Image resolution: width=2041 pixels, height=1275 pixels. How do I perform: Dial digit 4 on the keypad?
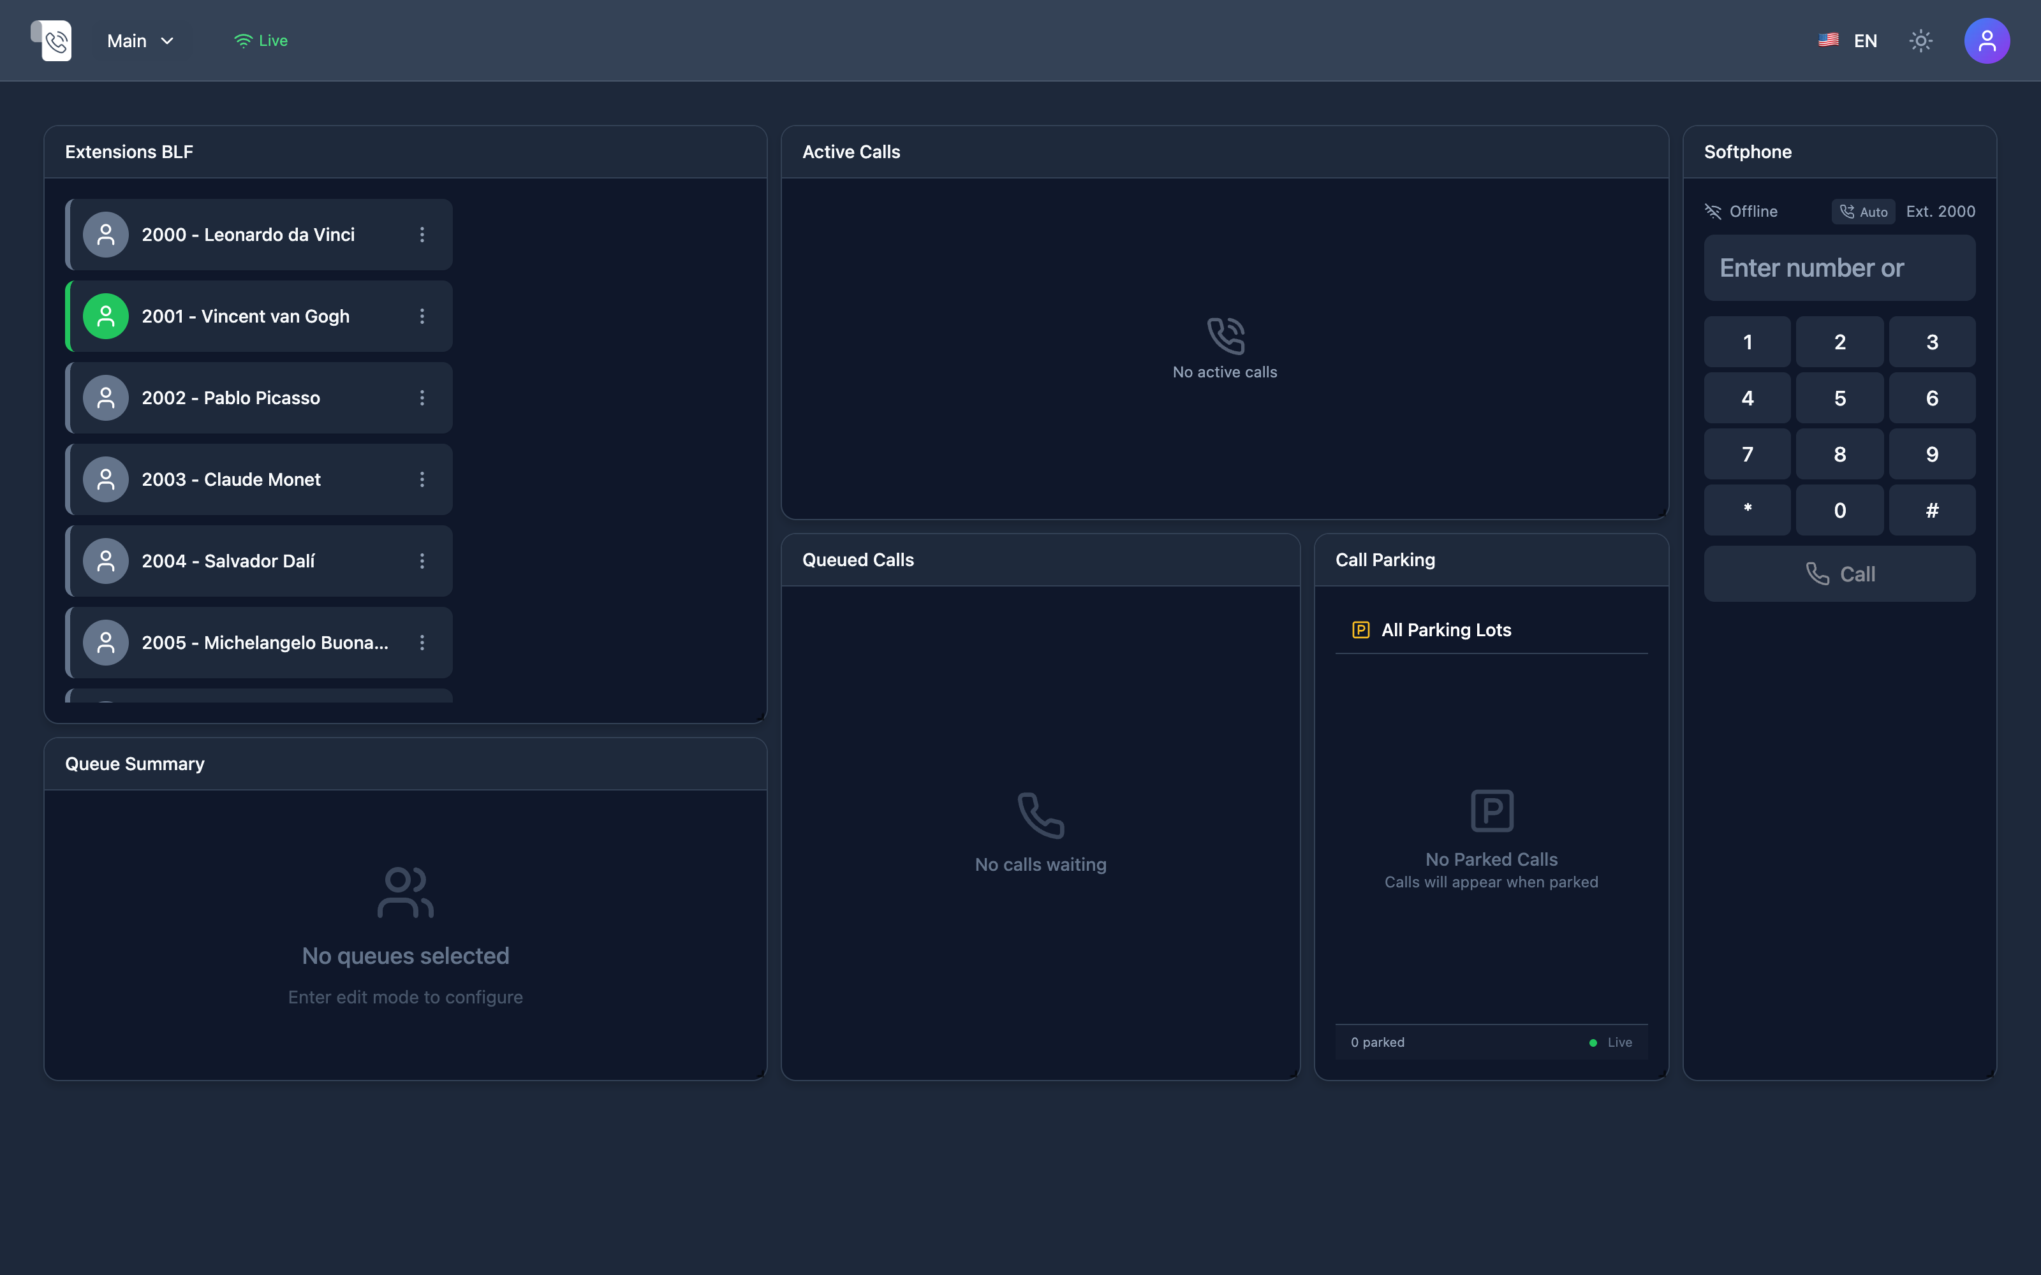tap(1748, 398)
